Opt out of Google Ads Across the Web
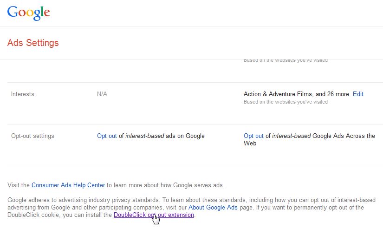Screen dimensions: 383x229 coord(253,136)
